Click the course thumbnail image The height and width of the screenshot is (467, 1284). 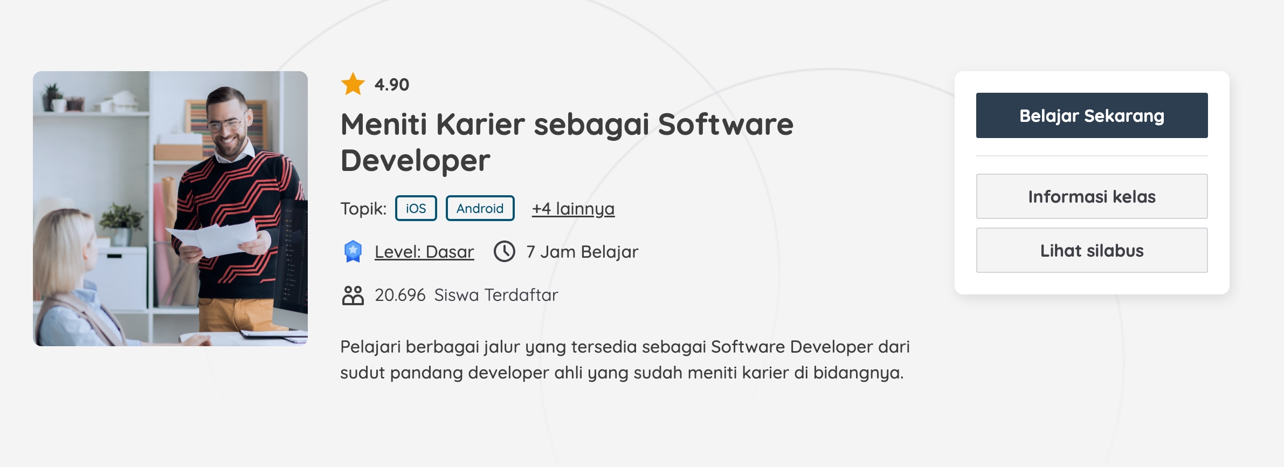(x=170, y=209)
